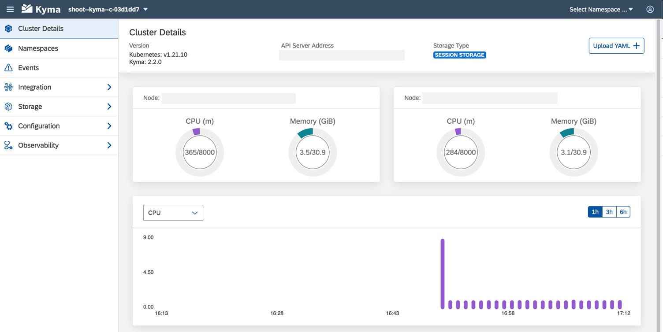Expand the Observability chevron
This screenshot has height=332, width=663.
(109, 145)
